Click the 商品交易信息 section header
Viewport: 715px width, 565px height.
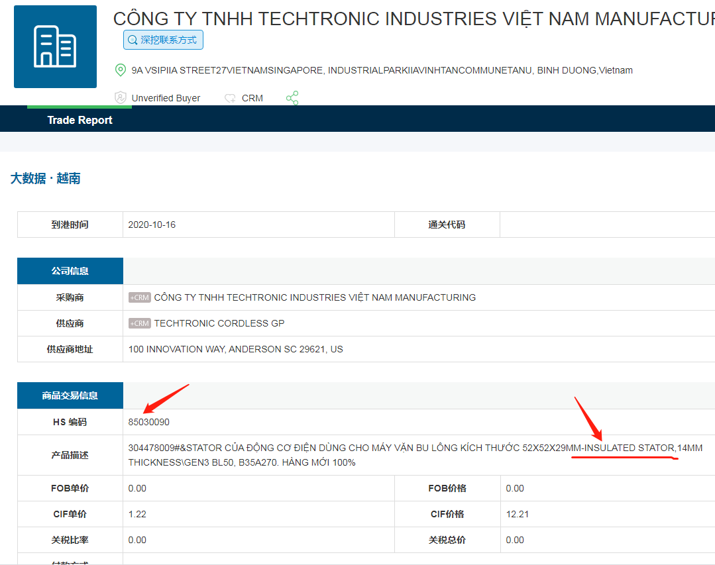(70, 395)
